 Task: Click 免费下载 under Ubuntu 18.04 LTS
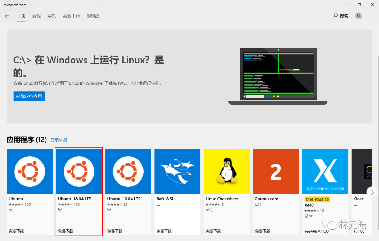coord(66,231)
